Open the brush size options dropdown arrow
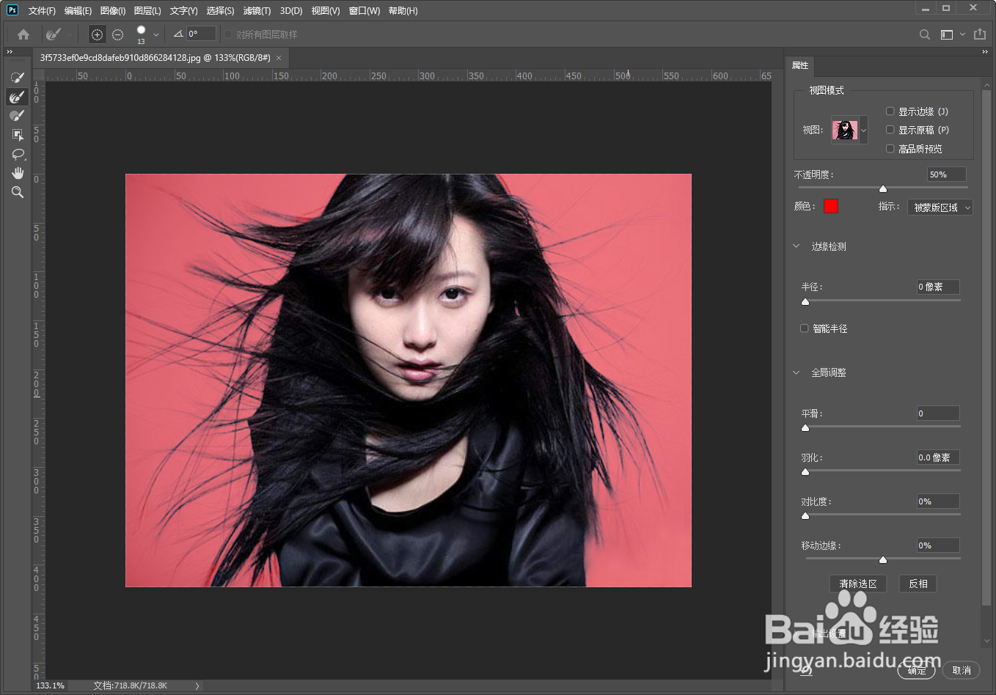Image resolution: width=996 pixels, height=695 pixels. (x=156, y=34)
